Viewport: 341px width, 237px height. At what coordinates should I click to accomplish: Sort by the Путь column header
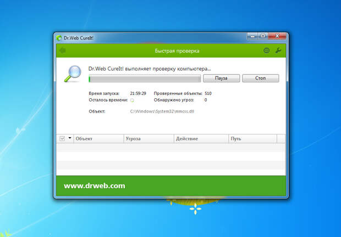tap(252, 139)
